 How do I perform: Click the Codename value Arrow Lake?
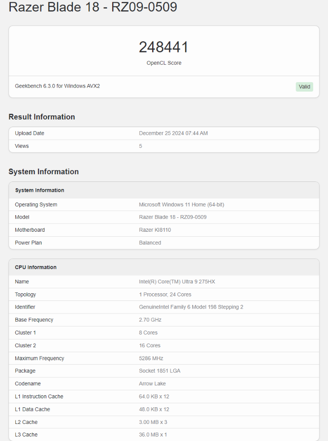[x=153, y=384]
